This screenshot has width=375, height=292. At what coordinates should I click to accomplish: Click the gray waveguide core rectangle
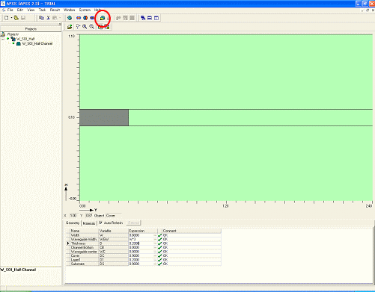pos(104,117)
